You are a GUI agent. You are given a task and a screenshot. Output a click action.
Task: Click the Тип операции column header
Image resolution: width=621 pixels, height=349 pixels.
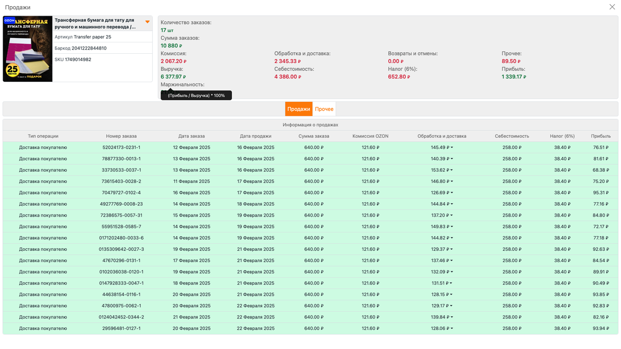coord(43,136)
